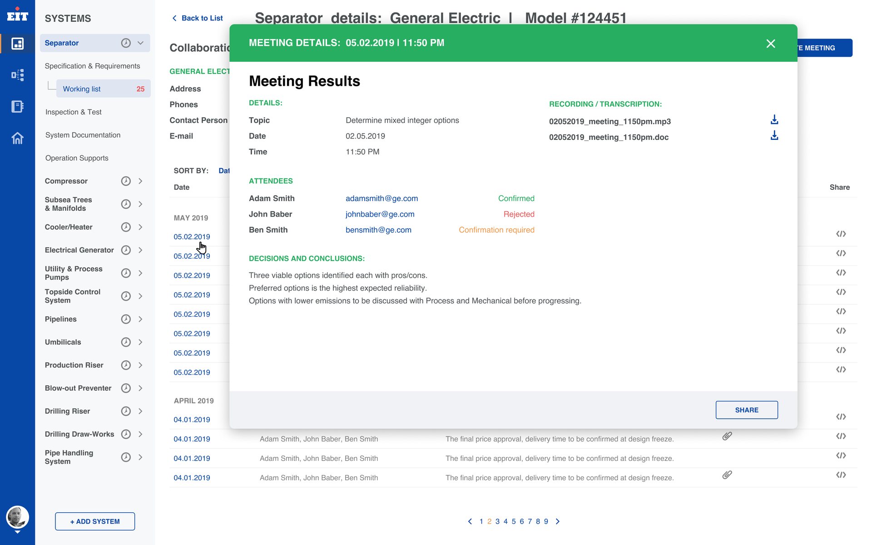The width and height of the screenshot is (872, 545).
Task: Open attachment on the last 04.01.2019 row
Action: (727, 475)
